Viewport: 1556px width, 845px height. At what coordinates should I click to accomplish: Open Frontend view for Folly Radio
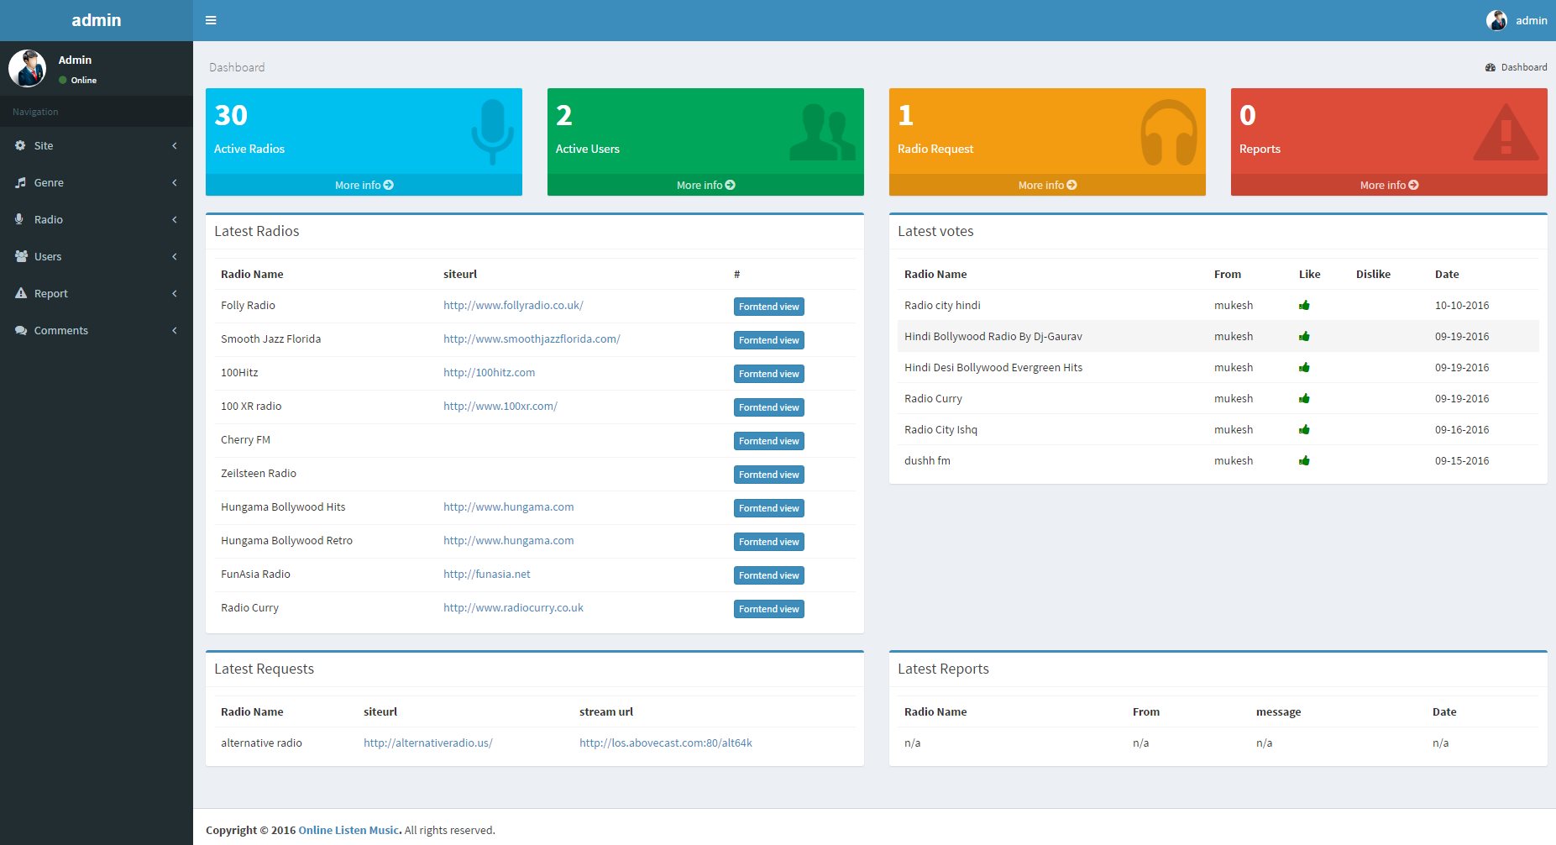[x=768, y=306]
